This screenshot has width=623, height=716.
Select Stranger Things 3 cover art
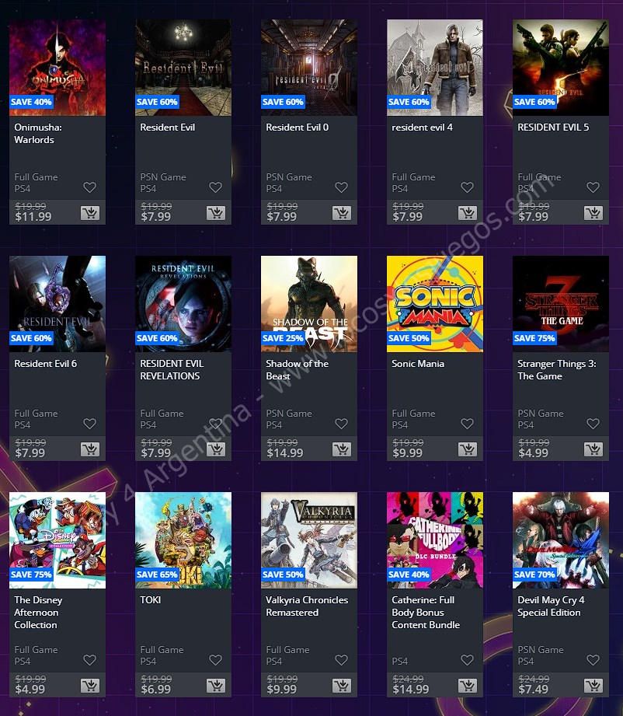[x=561, y=304]
